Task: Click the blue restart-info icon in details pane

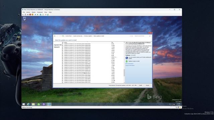Action: click(x=127, y=58)
